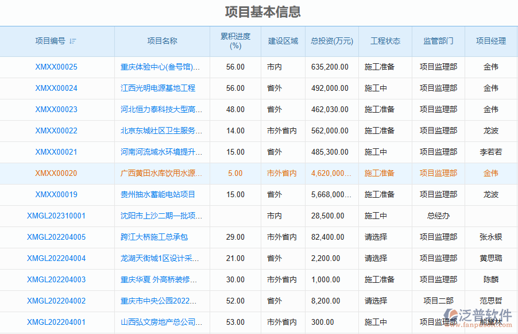Click the 项目名称 column header
Viewport: 518px width, 334px height.
(x=162, y=41)
